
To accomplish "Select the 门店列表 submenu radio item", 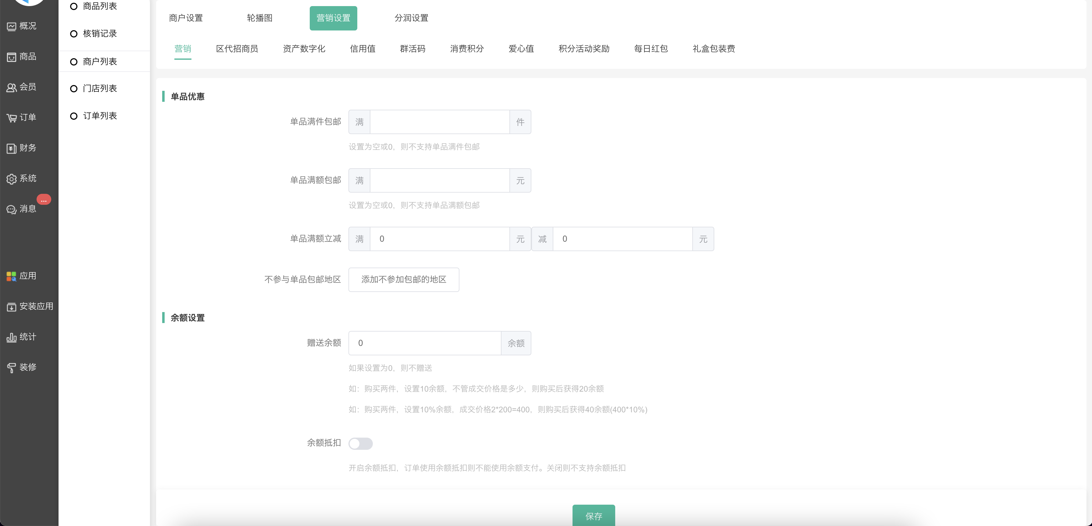I will coord(74,89).
